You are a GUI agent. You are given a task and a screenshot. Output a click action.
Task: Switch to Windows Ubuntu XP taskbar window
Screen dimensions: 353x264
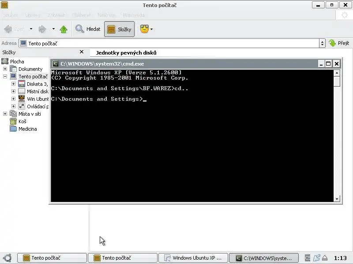click(193, 258)
